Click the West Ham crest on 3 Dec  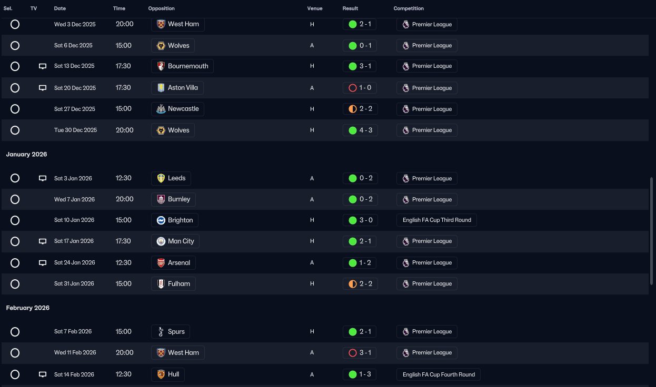click(161, 24)
